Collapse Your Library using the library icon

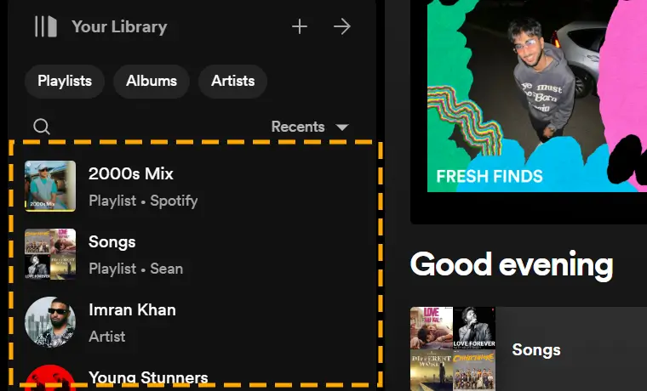[x=46, y=27]
